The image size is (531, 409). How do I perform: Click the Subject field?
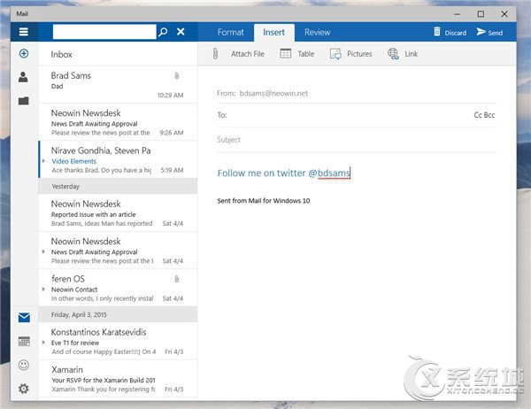click(x=357, y=140)
